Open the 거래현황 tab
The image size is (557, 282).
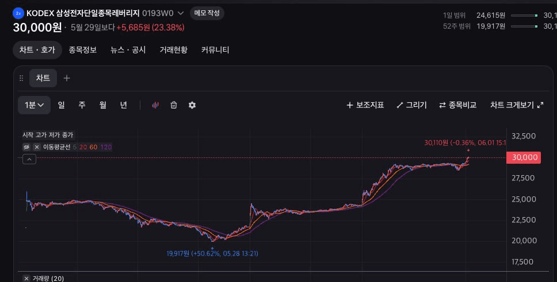173,50
